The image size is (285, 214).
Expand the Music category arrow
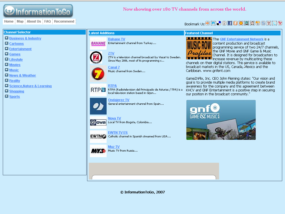pos(7,70)
